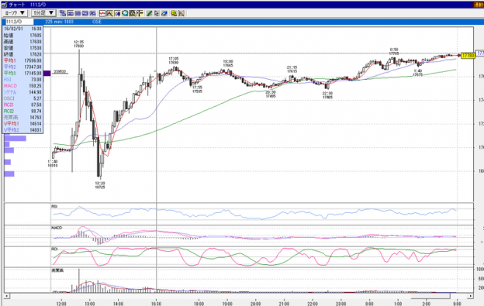Pick the green pencil drawing tool
This screenshot has width=484, height=306.
tap(149, 13)
